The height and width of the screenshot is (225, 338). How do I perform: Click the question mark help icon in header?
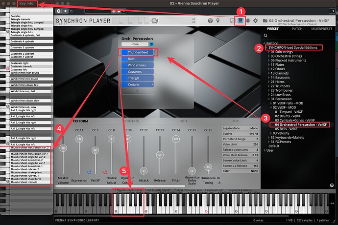[x=210, y=20]
